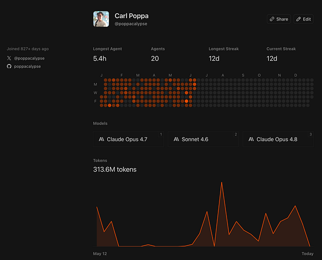Click the Longest Agent 5.4h value
322x260 pixels.
(100, 59)
